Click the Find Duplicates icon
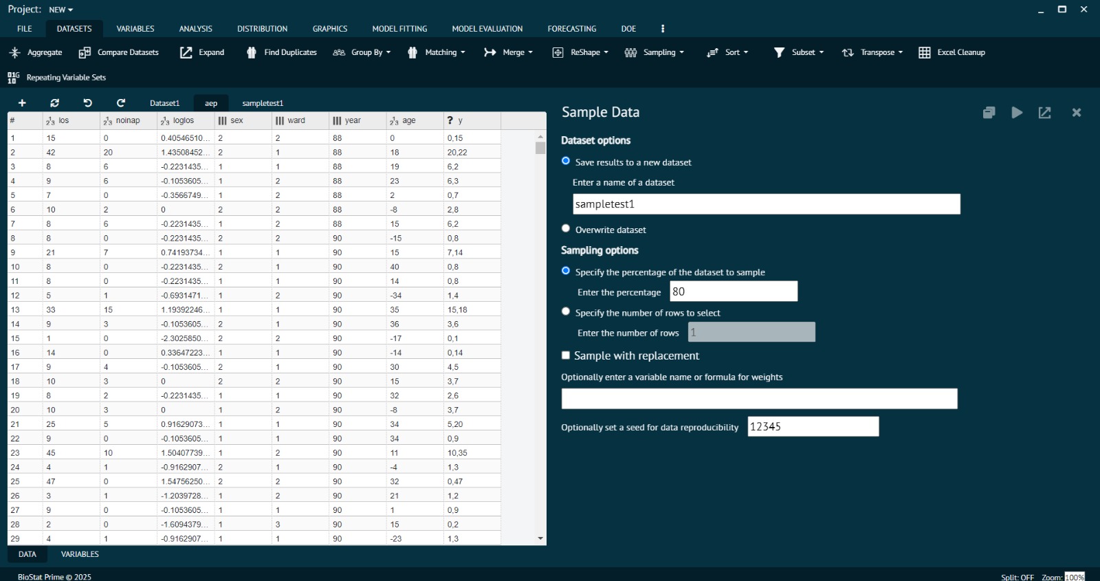This screenshot has height=581, width=1100. pos(252,52)
